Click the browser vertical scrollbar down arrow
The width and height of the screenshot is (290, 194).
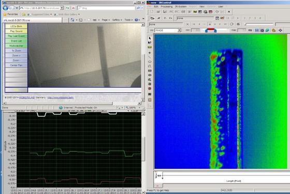tap(143, 100)
